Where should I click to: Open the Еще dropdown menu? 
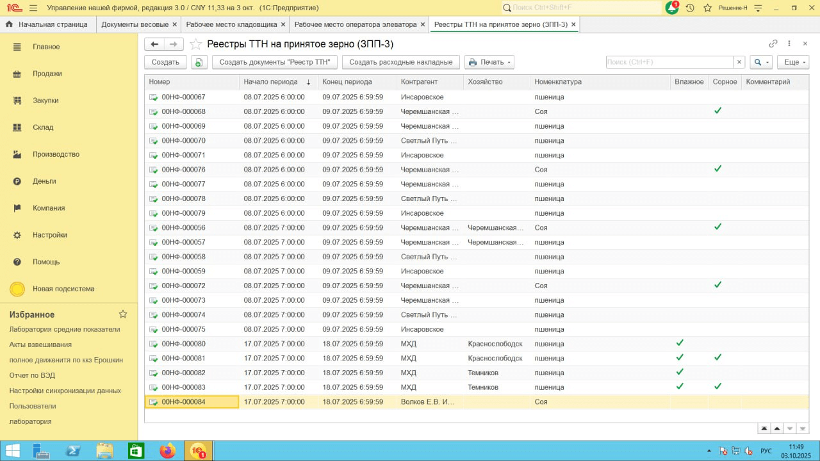click(x=795, y=62)
